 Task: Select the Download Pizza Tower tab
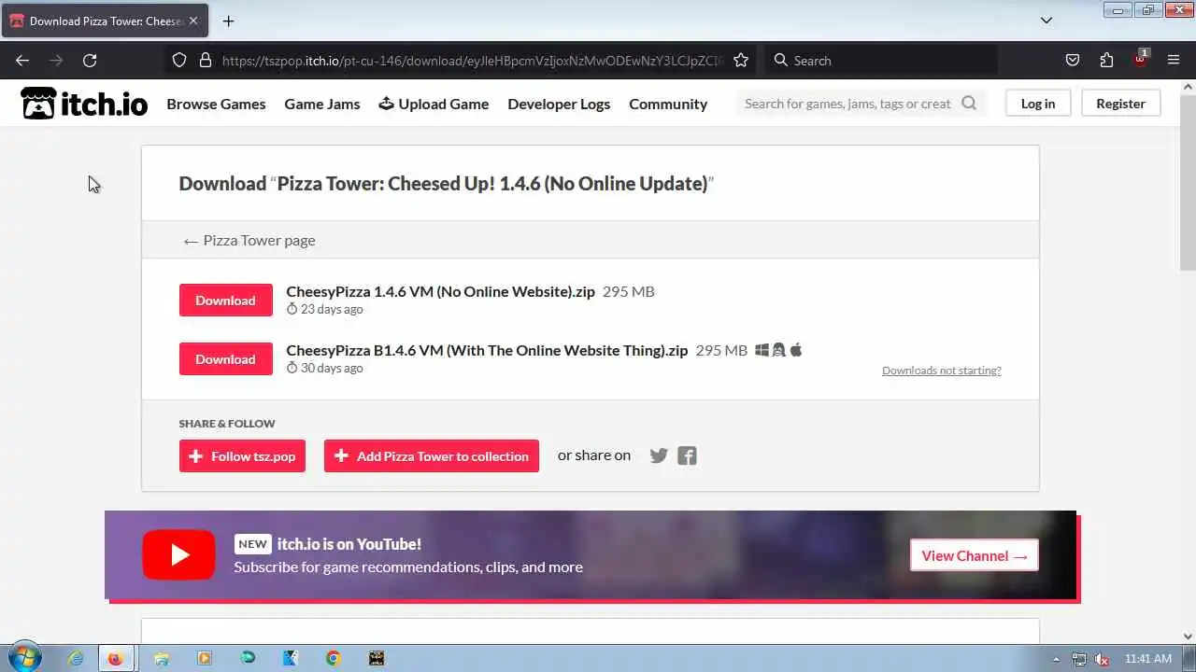point(103,21)
